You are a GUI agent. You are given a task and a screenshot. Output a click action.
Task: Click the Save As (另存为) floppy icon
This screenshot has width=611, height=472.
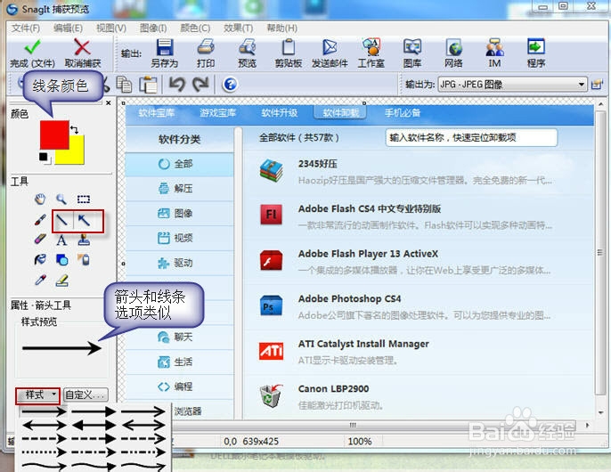pyautogui.click(x=165, y=47)
